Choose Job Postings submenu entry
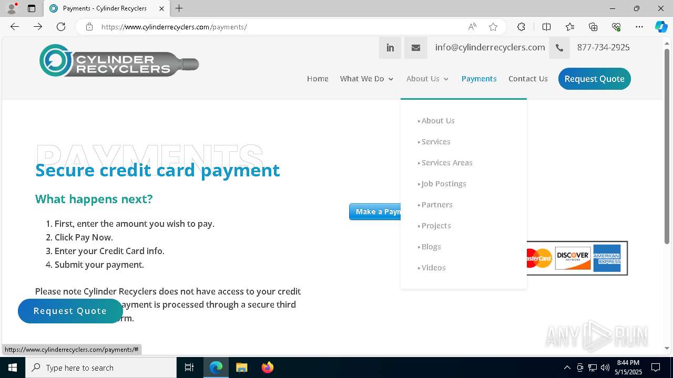673x378 pixels. 444,184
